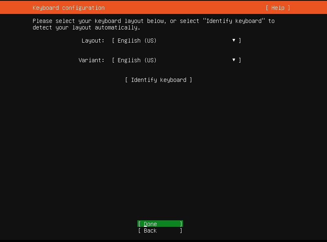Open the Layout dropdown
This screenshot has width=327, height=242.
177,41
